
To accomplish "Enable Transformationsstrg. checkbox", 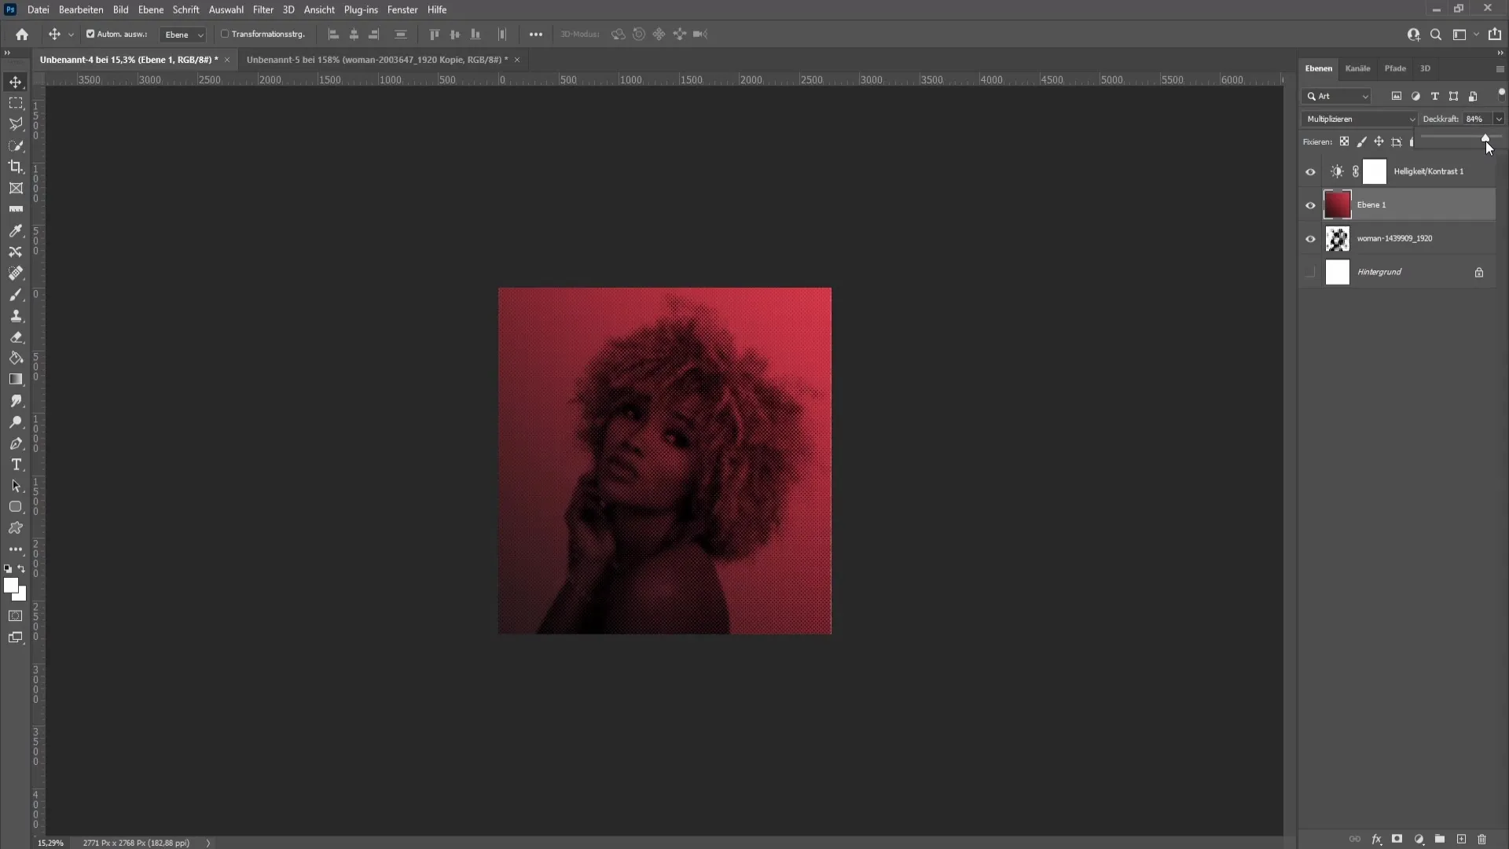I will (x=225, y=35).
